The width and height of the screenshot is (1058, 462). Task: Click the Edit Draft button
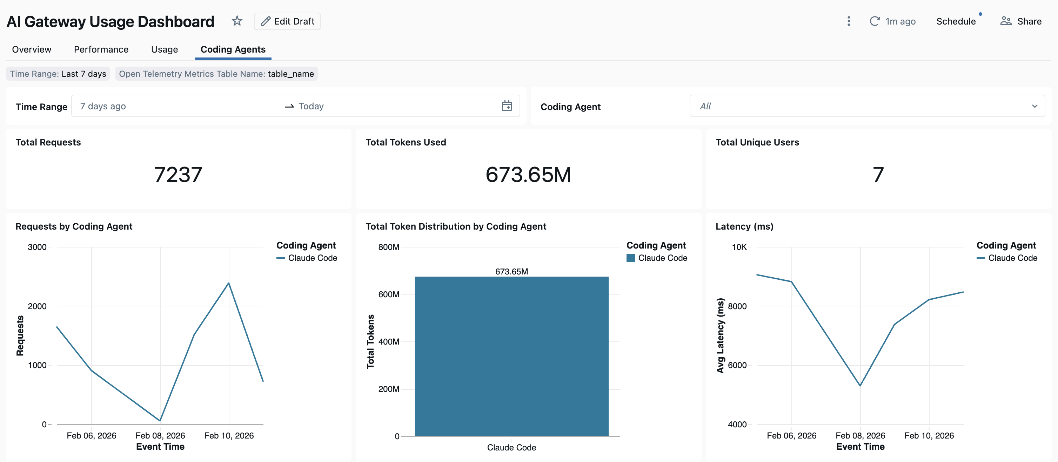point(287,21)
